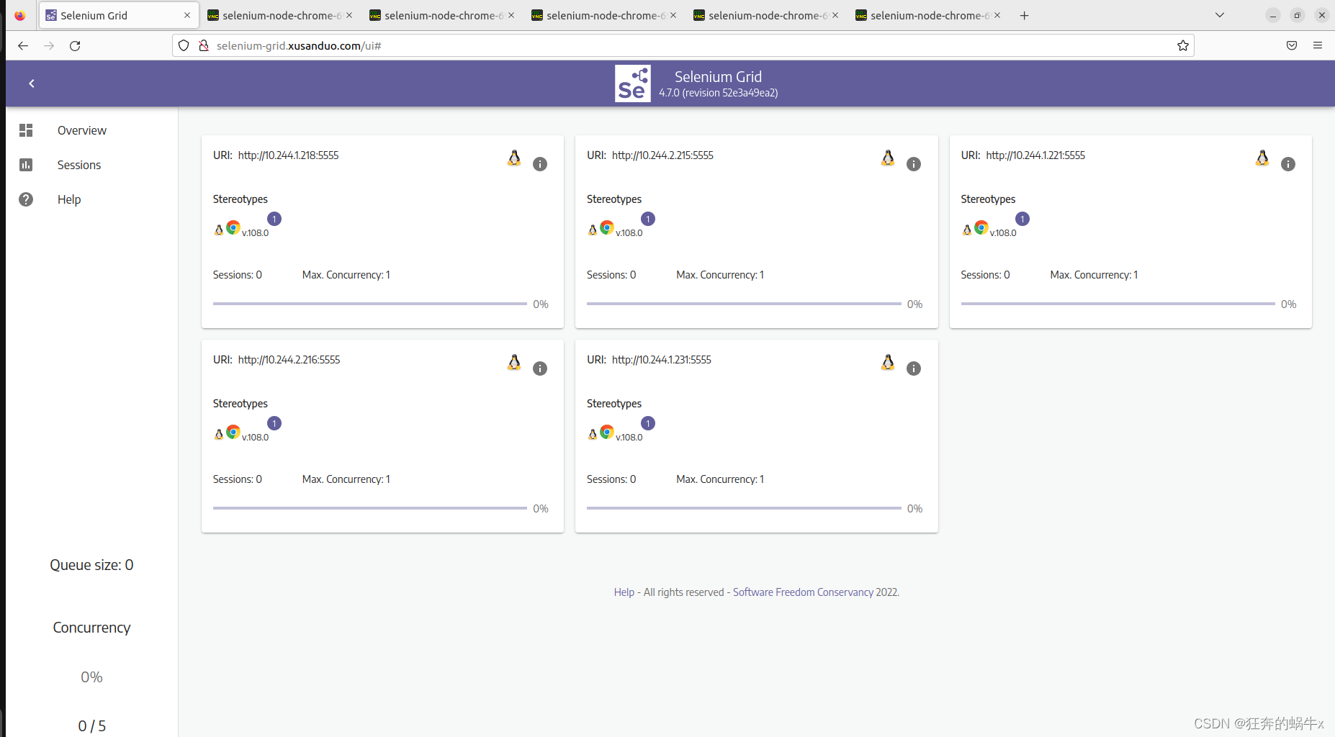Go back to the previous page

(x=23, y=45)
